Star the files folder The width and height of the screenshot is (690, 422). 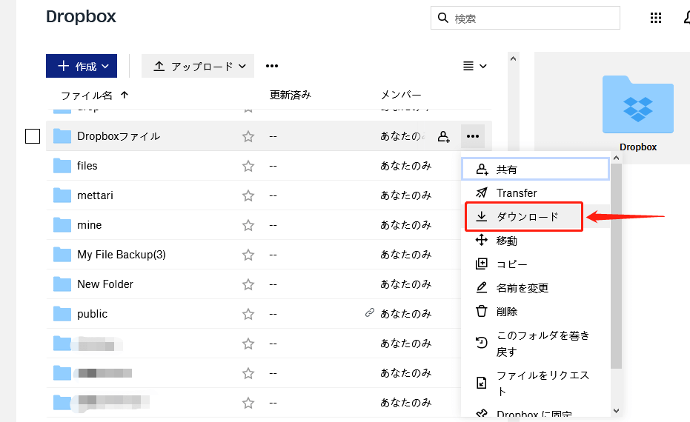(248, 166)
